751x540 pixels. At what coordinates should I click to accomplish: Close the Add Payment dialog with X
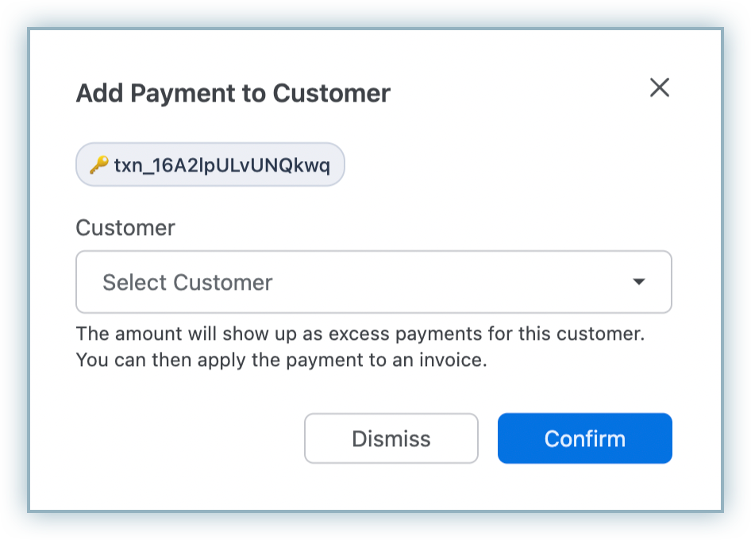660,87
